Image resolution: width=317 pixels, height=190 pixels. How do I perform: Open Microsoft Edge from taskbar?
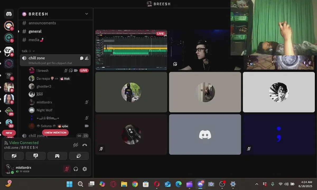pyautogui.click(x=179, y=184)
